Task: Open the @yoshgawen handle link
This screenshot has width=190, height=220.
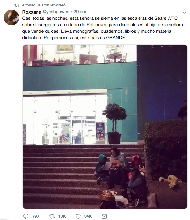Action: 56,12
